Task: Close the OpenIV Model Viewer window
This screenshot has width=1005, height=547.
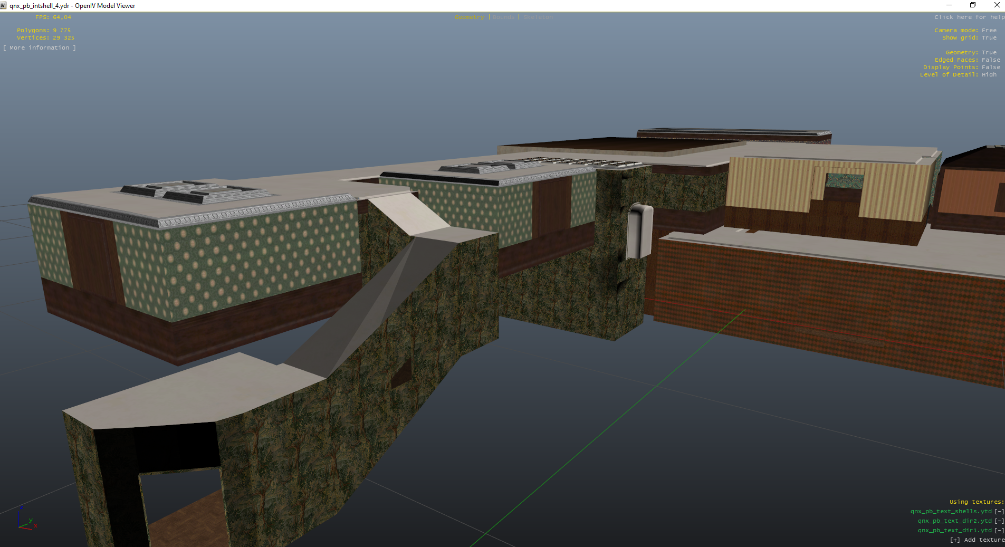Action: pyautogui.click(x=996, y=5)
